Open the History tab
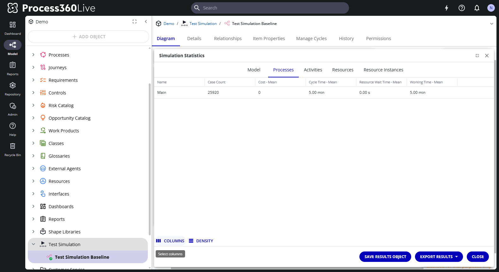The image size is (499, 272). click(x=346, y=39)
